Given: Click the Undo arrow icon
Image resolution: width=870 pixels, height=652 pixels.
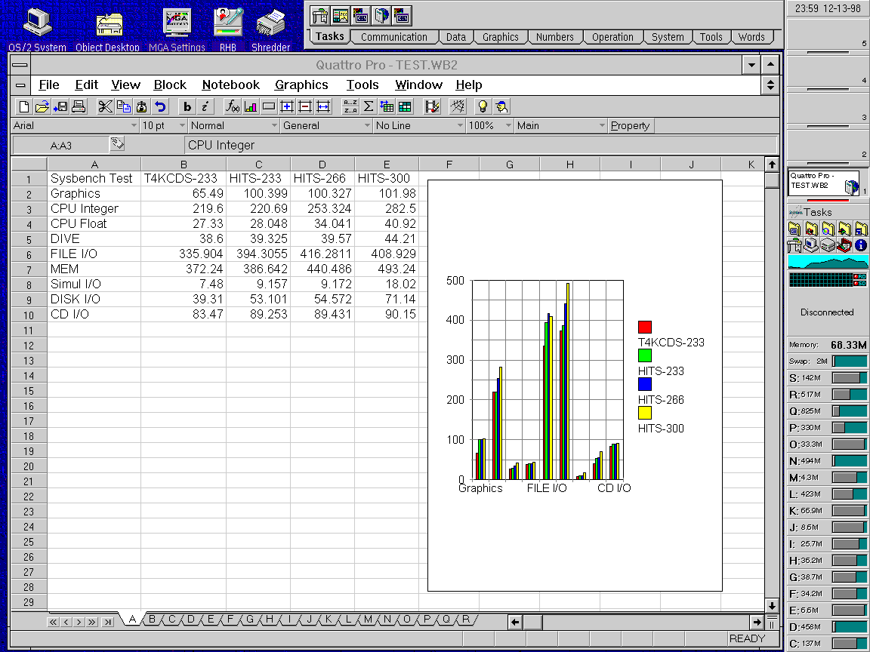Looking at the screenshot, I should click(x=160, y=106).
